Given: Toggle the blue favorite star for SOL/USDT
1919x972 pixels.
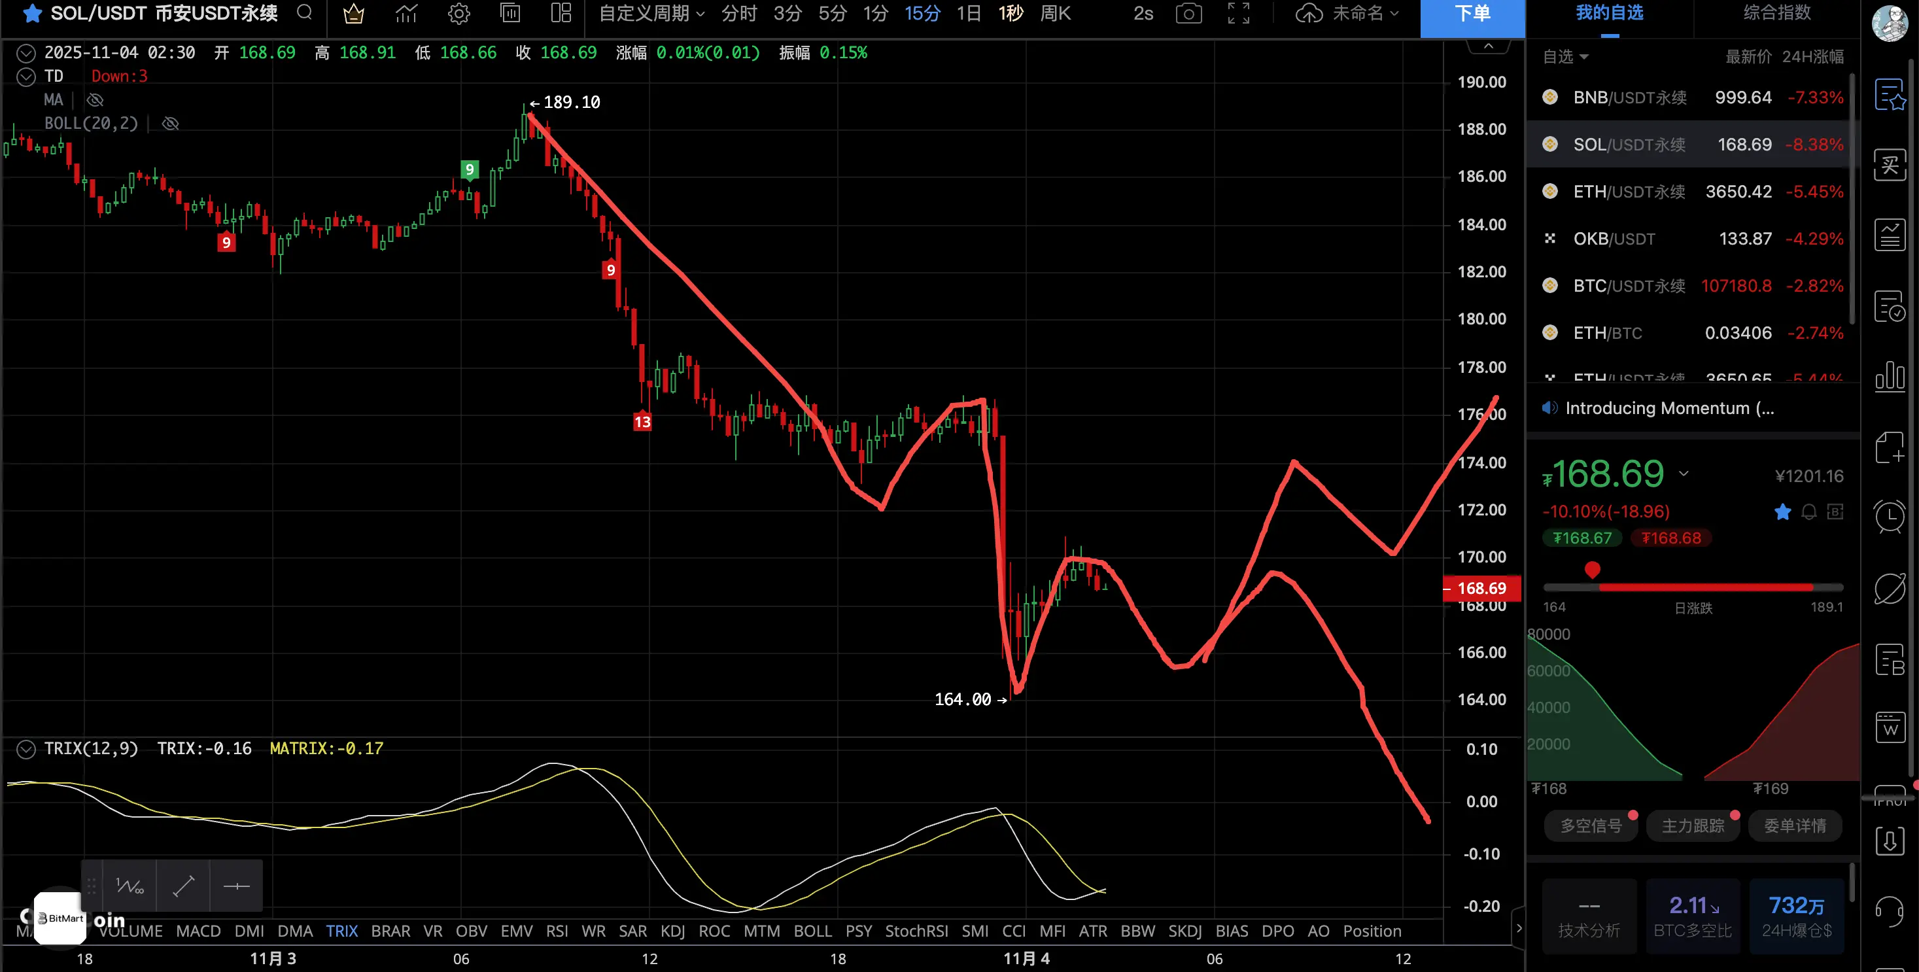Looking at the screenshot, I should pos(32,13).
